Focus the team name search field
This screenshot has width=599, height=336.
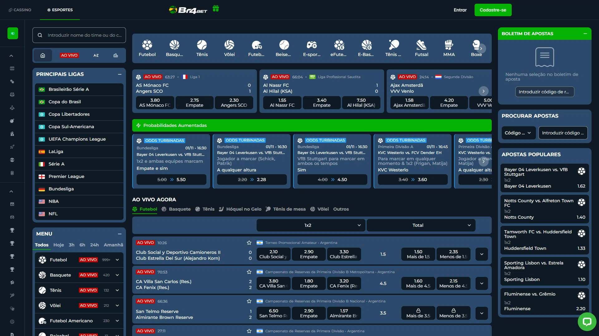[84, 35]
